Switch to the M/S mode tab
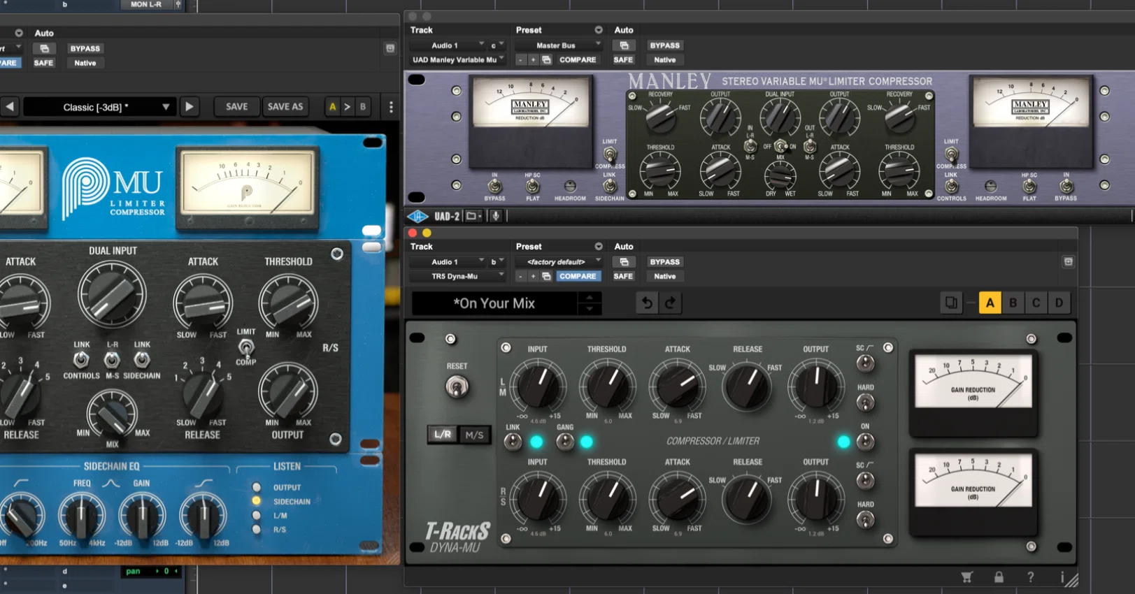The height and width of the screenshot is (594, 1135). click(474, 435)
